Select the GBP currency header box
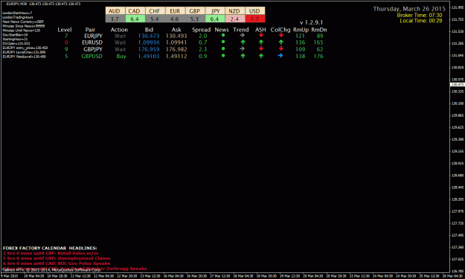This screenshot has height=279, width=465. pyautogui.click(x=195, y=11)
